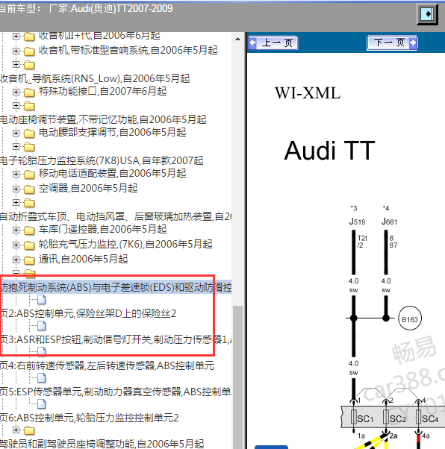This screenshot has height=449, width=445.
Task: Expand 轮胎充气压力监控,(7K6) node
Action: 16,245
